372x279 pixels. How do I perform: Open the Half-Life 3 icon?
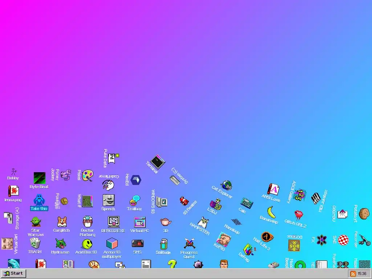pyautogui.click(x=267, y=236)
